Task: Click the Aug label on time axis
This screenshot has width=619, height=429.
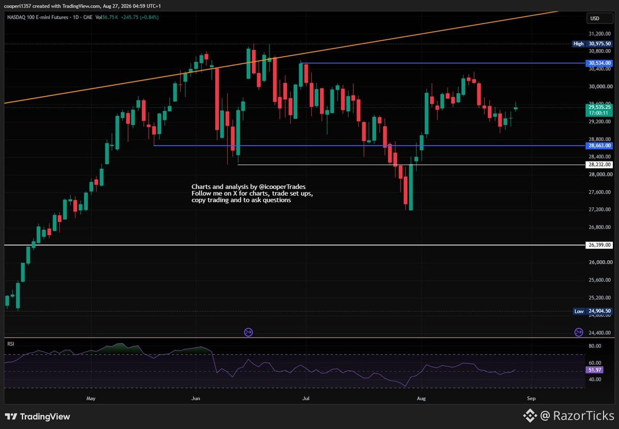Action: (421, 398)
